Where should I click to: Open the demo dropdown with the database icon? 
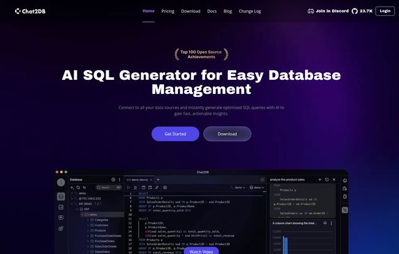click(257, 188)
